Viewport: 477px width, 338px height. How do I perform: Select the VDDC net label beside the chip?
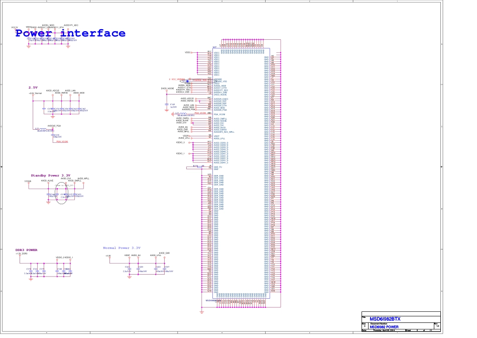(x=188, y=52)
